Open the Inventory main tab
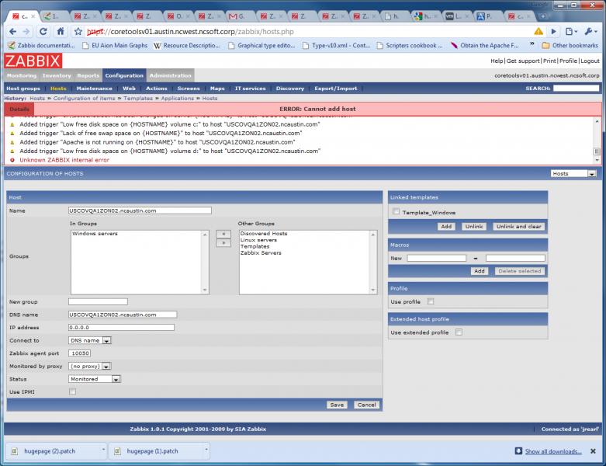 [57, 75]
